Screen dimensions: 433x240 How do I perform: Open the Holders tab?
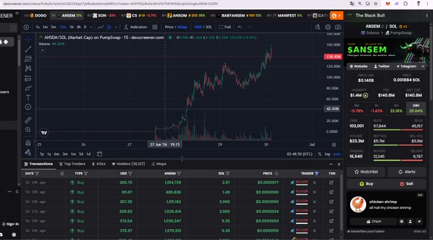pos(128,164)
